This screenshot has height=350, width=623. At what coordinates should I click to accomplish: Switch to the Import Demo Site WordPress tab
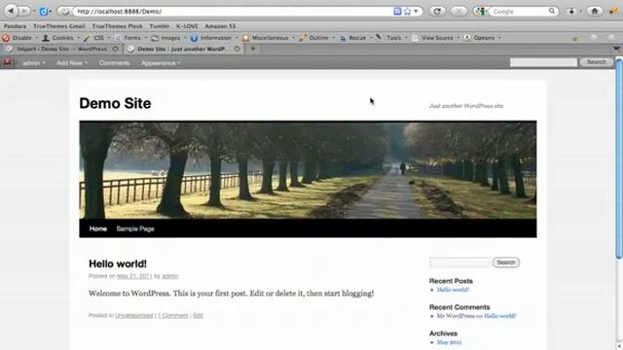coord(61,49)
